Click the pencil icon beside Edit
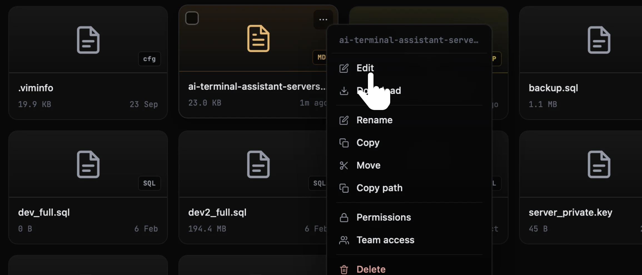Viewport: 642px width, 275px height. tap(344, 68)
